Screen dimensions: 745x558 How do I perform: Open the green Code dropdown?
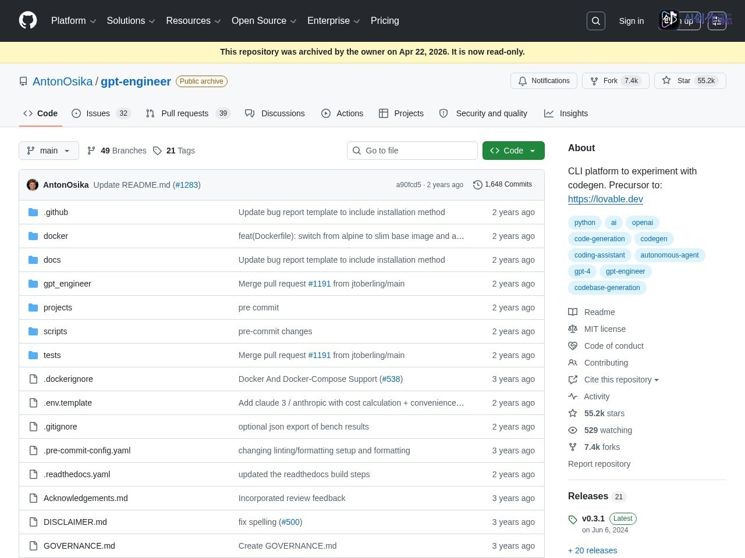513,151
